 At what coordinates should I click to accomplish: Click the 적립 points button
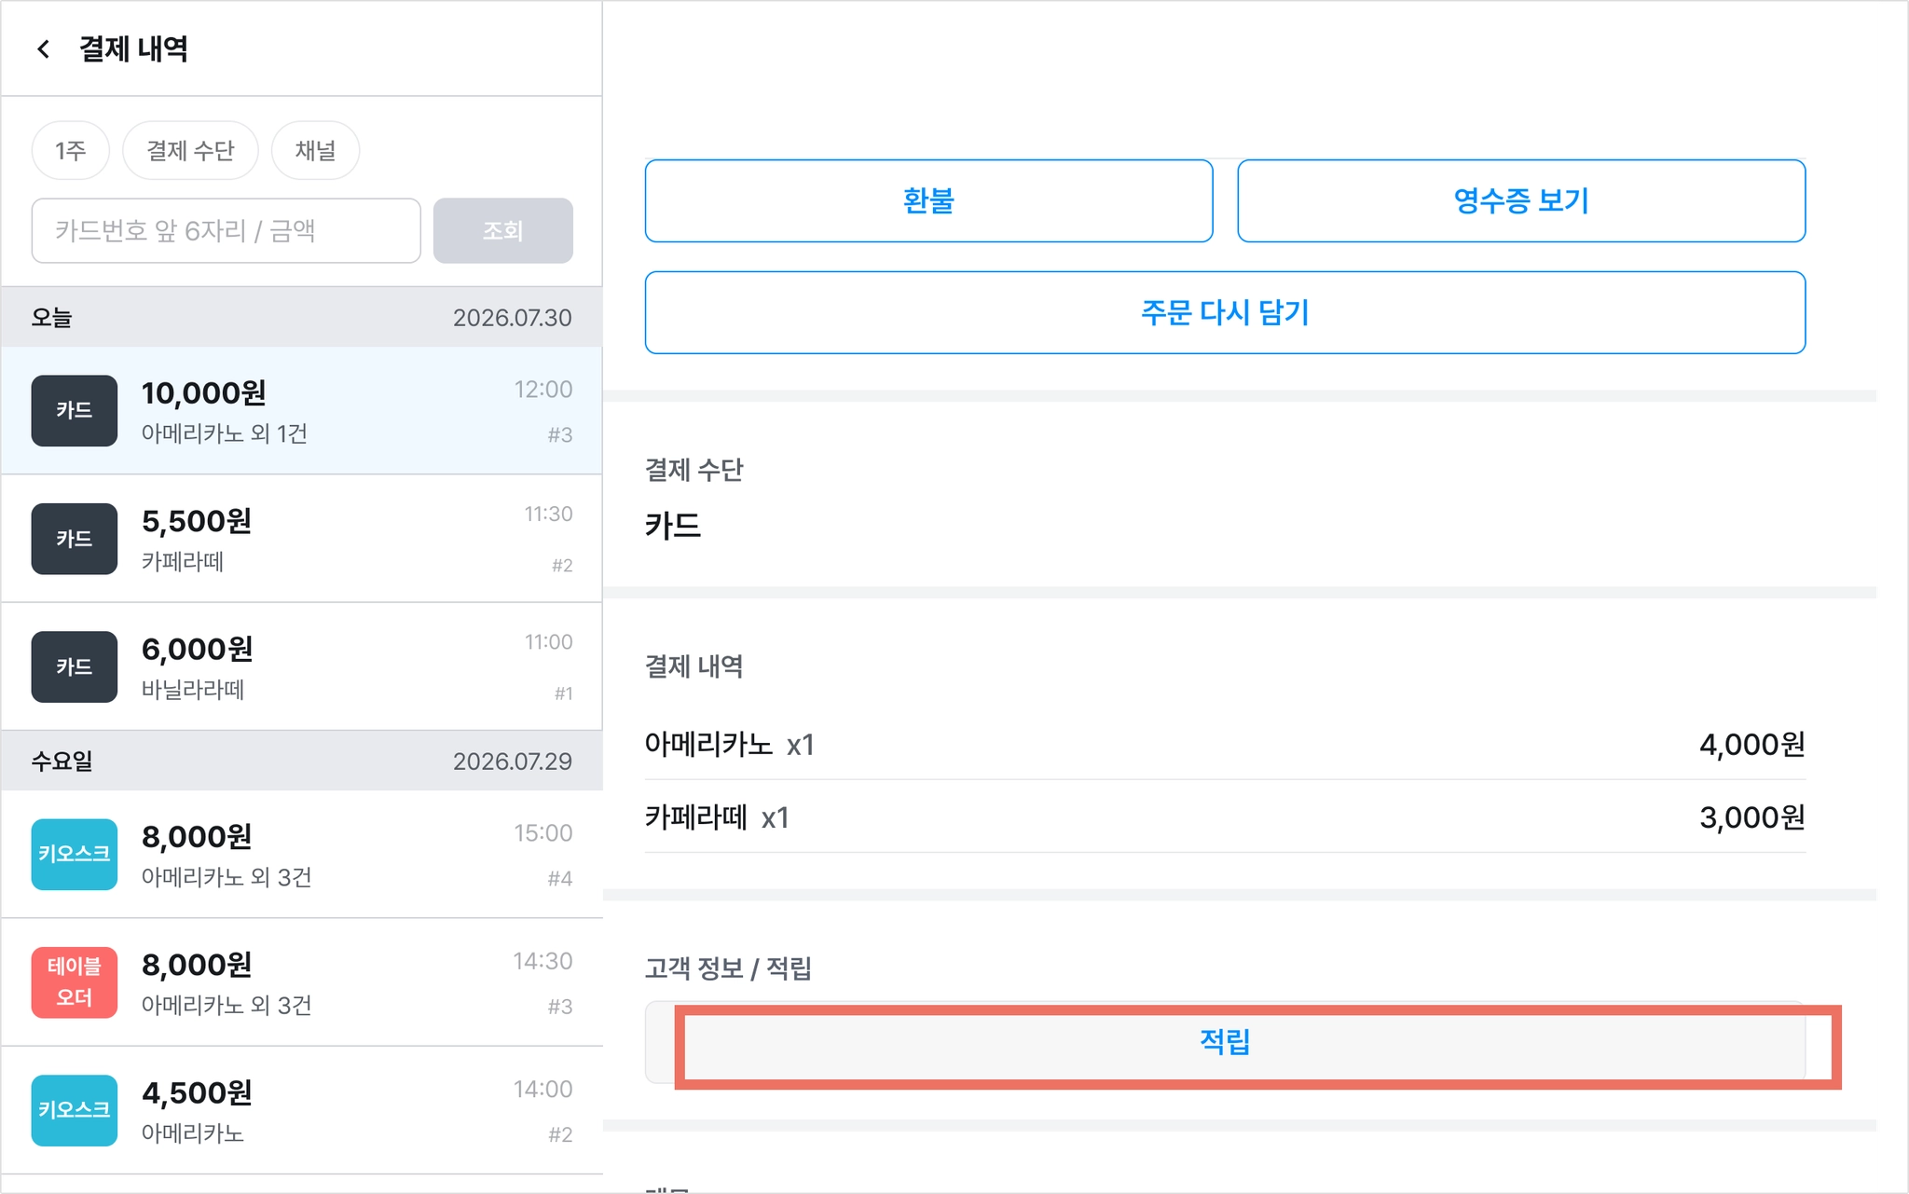[x=1226, y=1042]
